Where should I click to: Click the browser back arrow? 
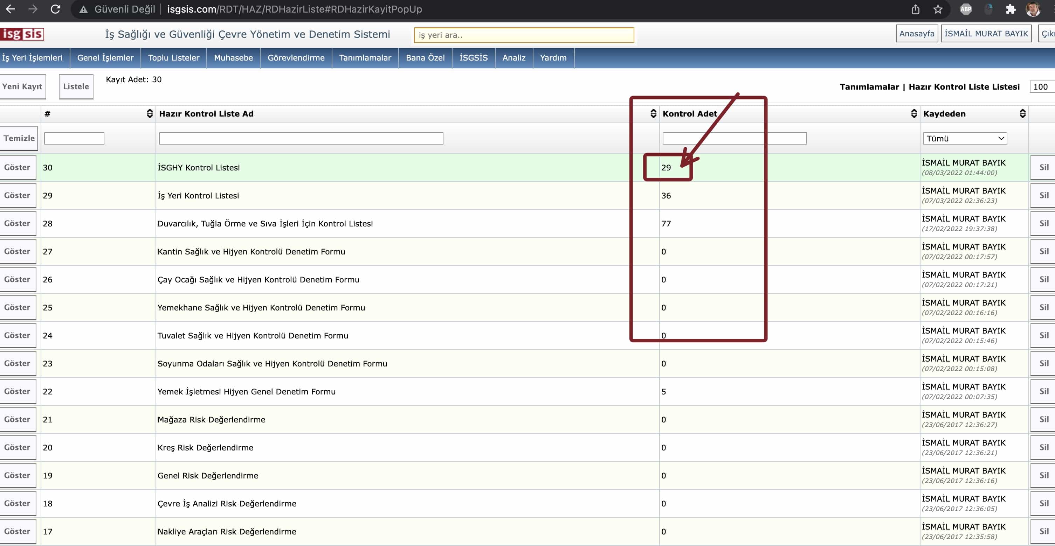(x=11, y=9)
